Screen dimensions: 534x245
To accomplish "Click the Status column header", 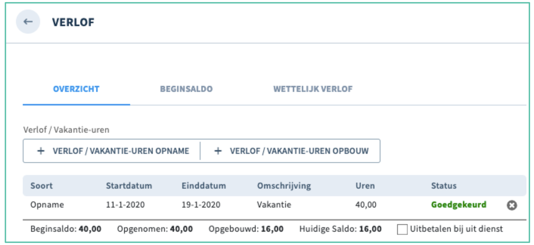I will pos(444,186).
